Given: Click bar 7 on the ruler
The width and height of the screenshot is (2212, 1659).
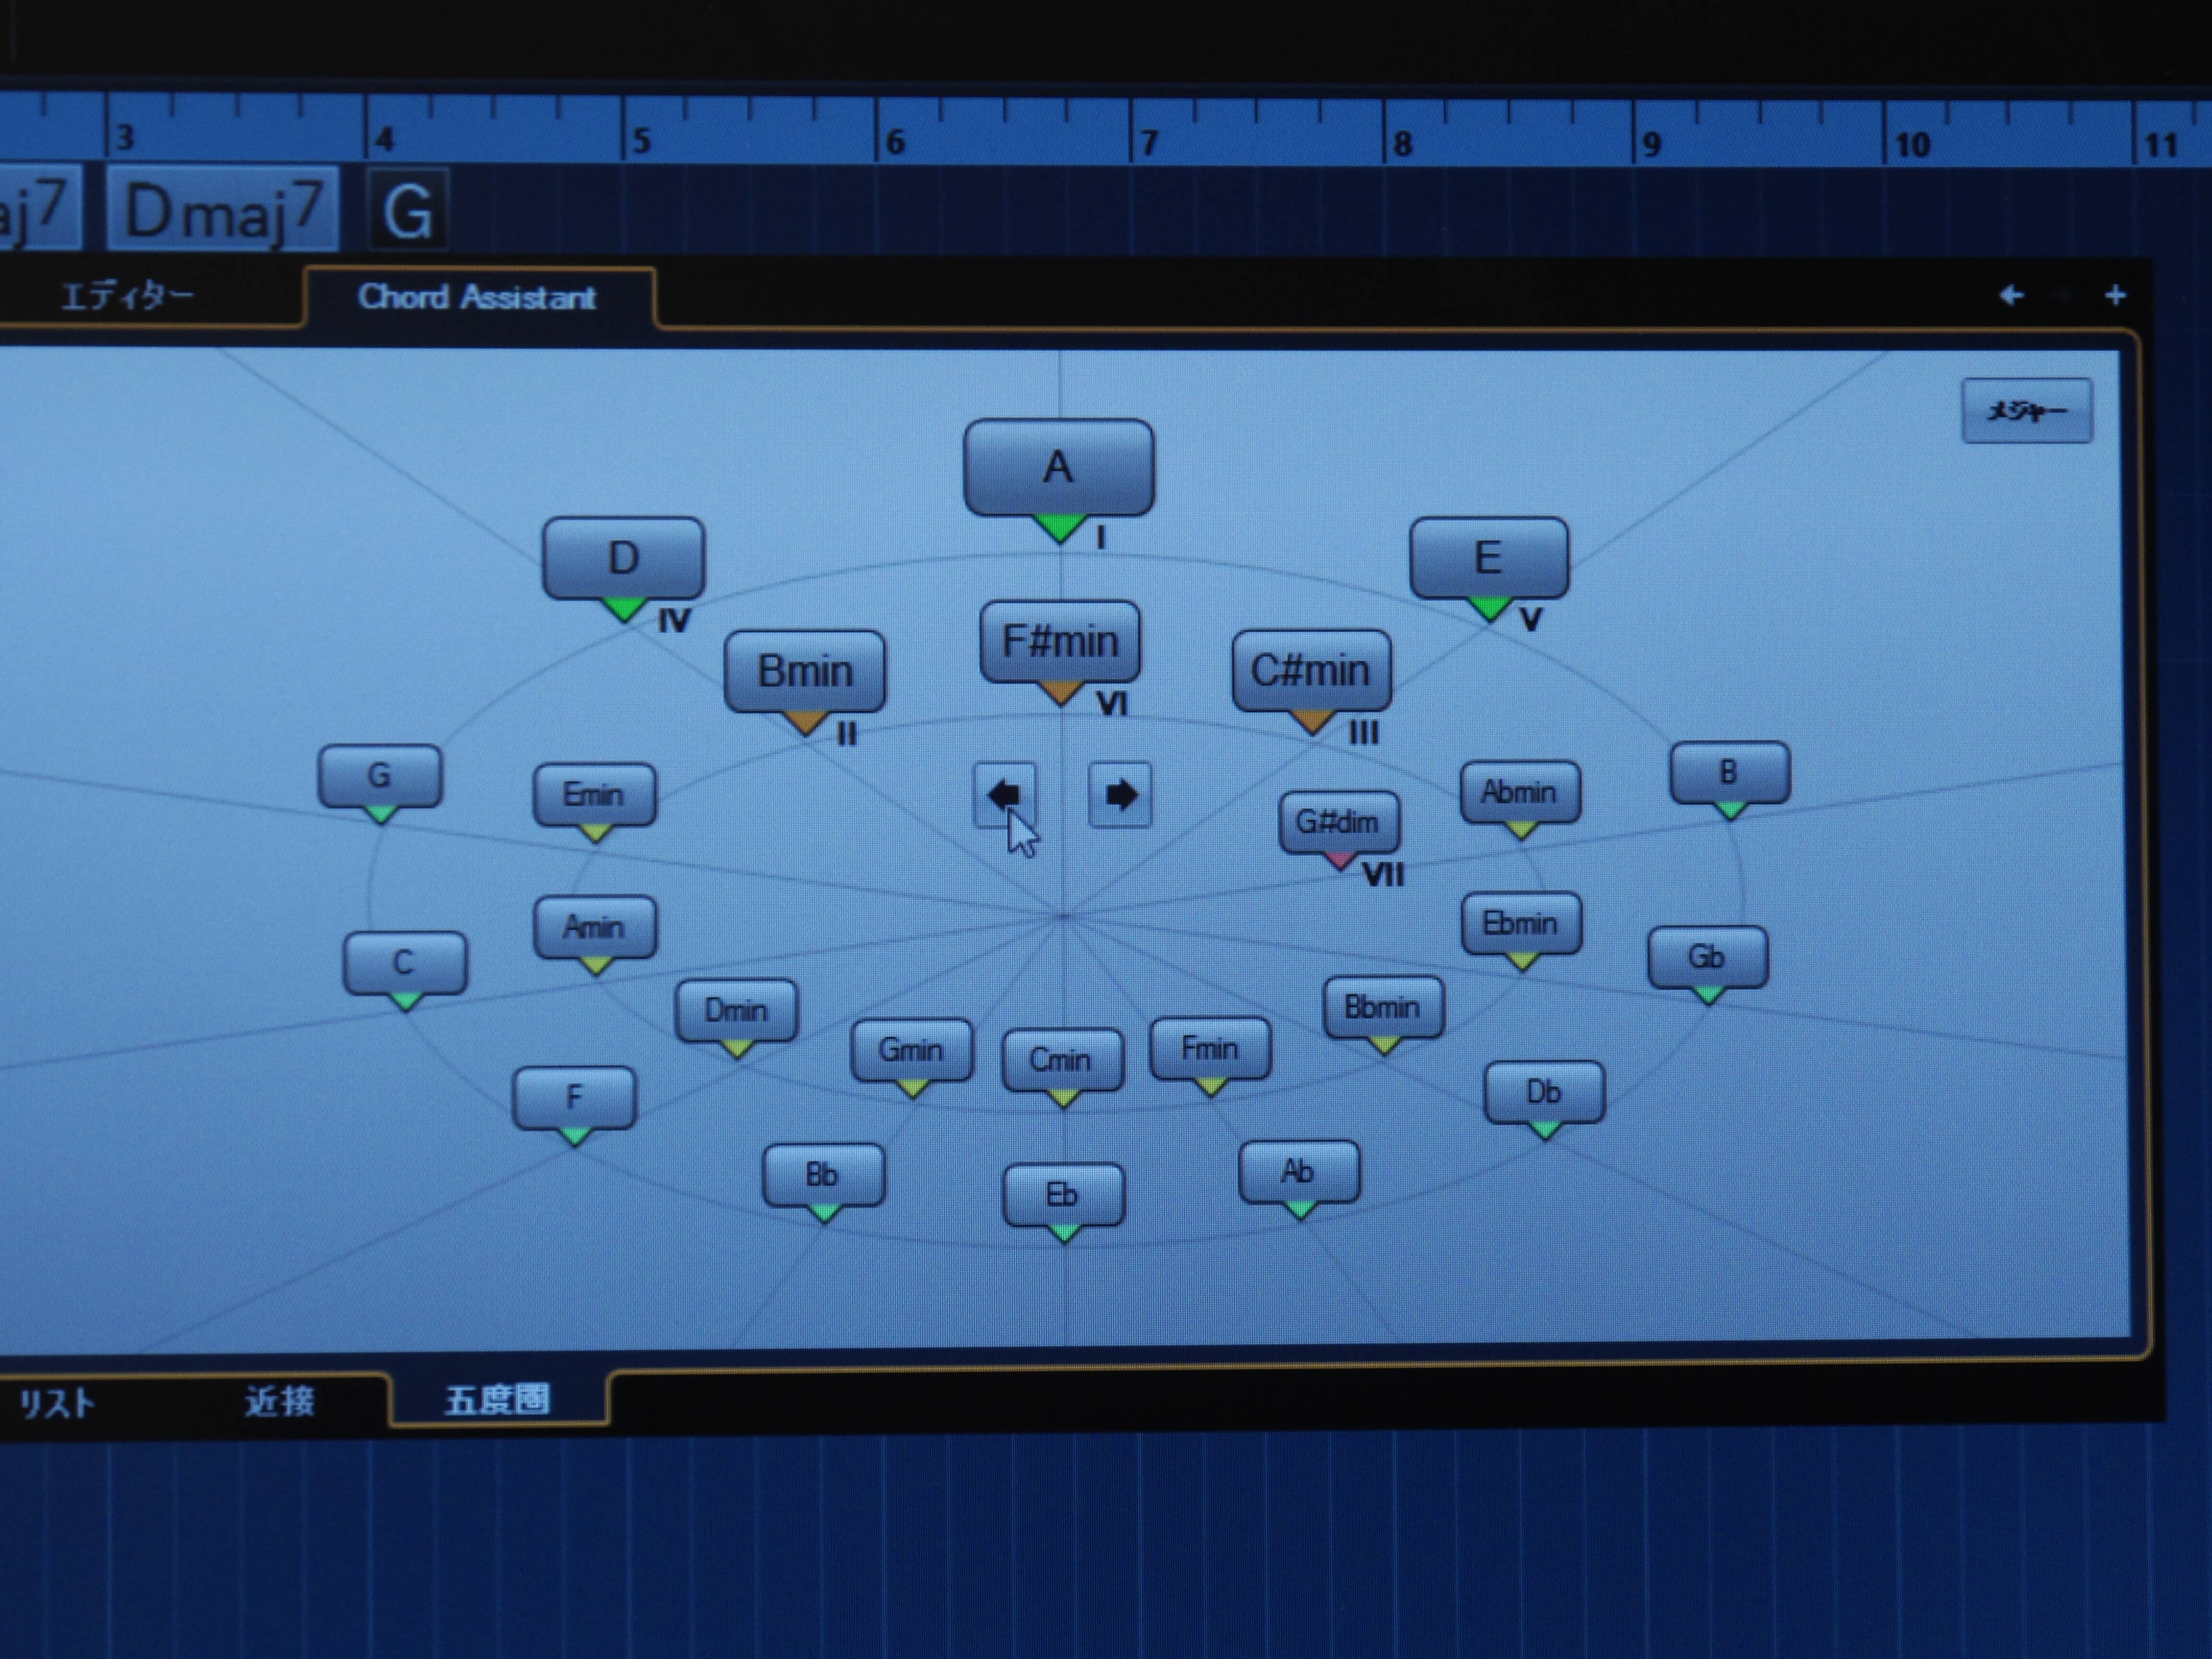Looking at the screenshot, I should (1149, 143).
